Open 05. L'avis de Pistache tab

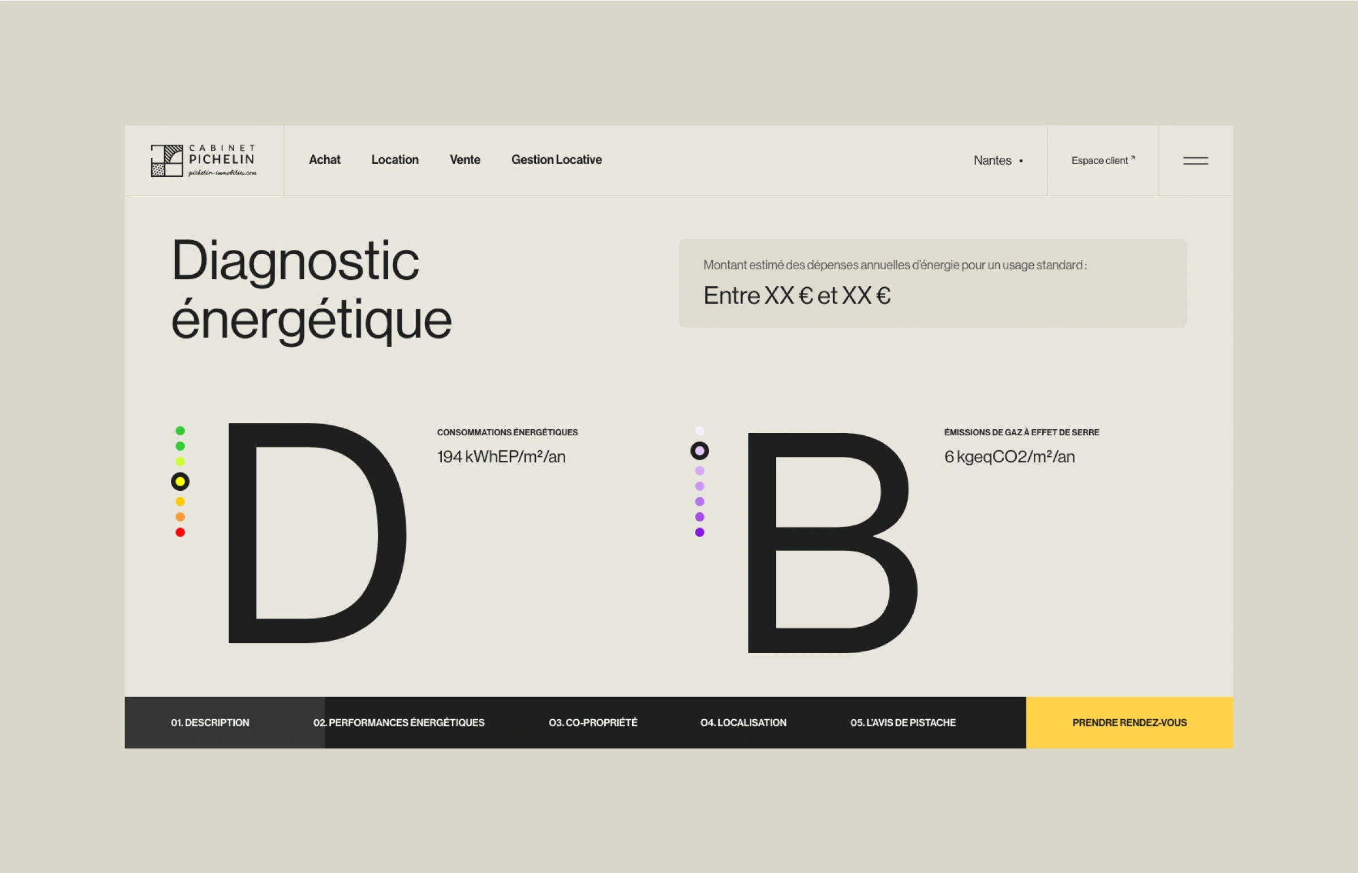tap(903, 723)
